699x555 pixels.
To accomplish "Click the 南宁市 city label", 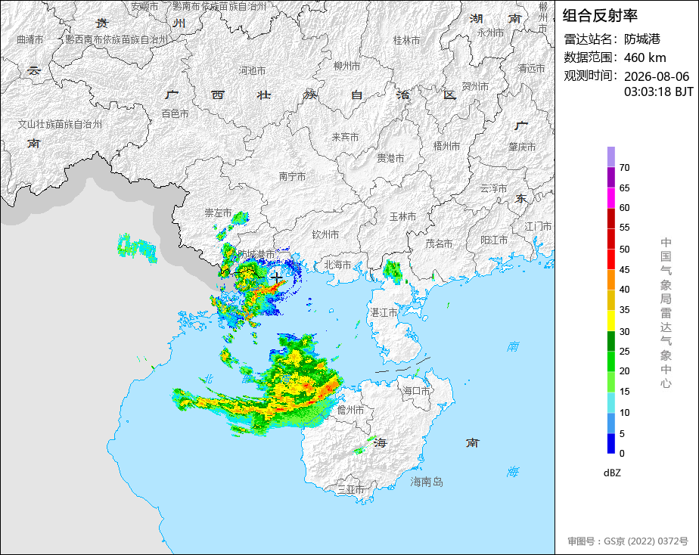I will click(x=293, y=176).
